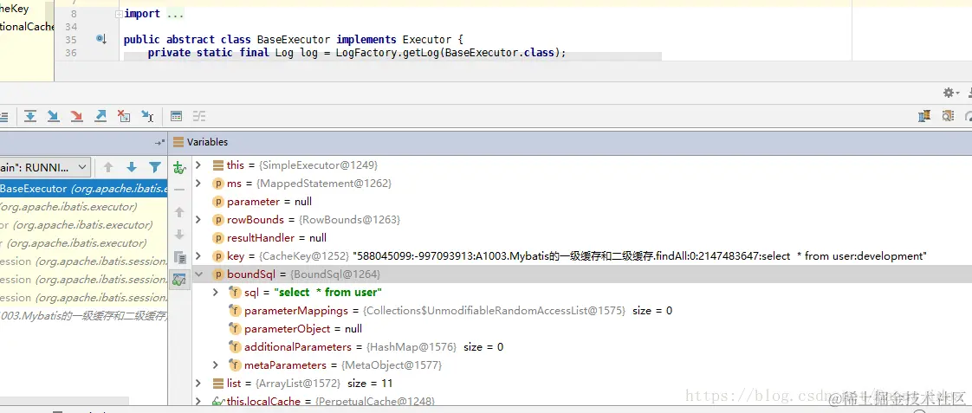
Task: Click the move watch up arrow
Action: [x=178, y=212]
